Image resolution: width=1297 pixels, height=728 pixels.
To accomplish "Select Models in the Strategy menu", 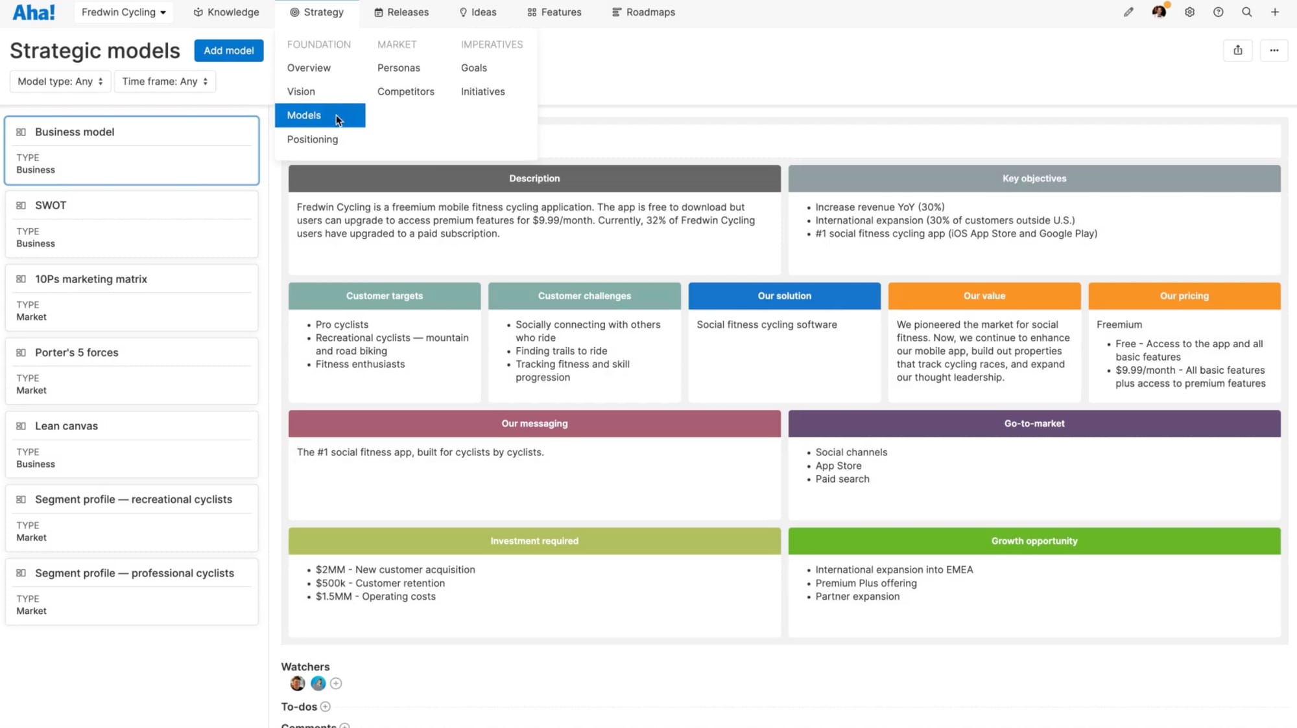I will coord(320,115).
